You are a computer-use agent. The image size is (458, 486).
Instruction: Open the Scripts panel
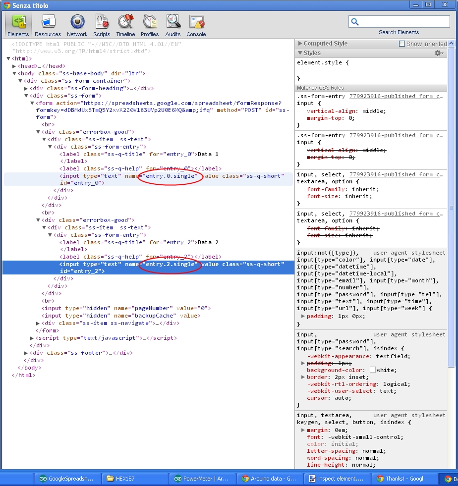tap(102, 25)
